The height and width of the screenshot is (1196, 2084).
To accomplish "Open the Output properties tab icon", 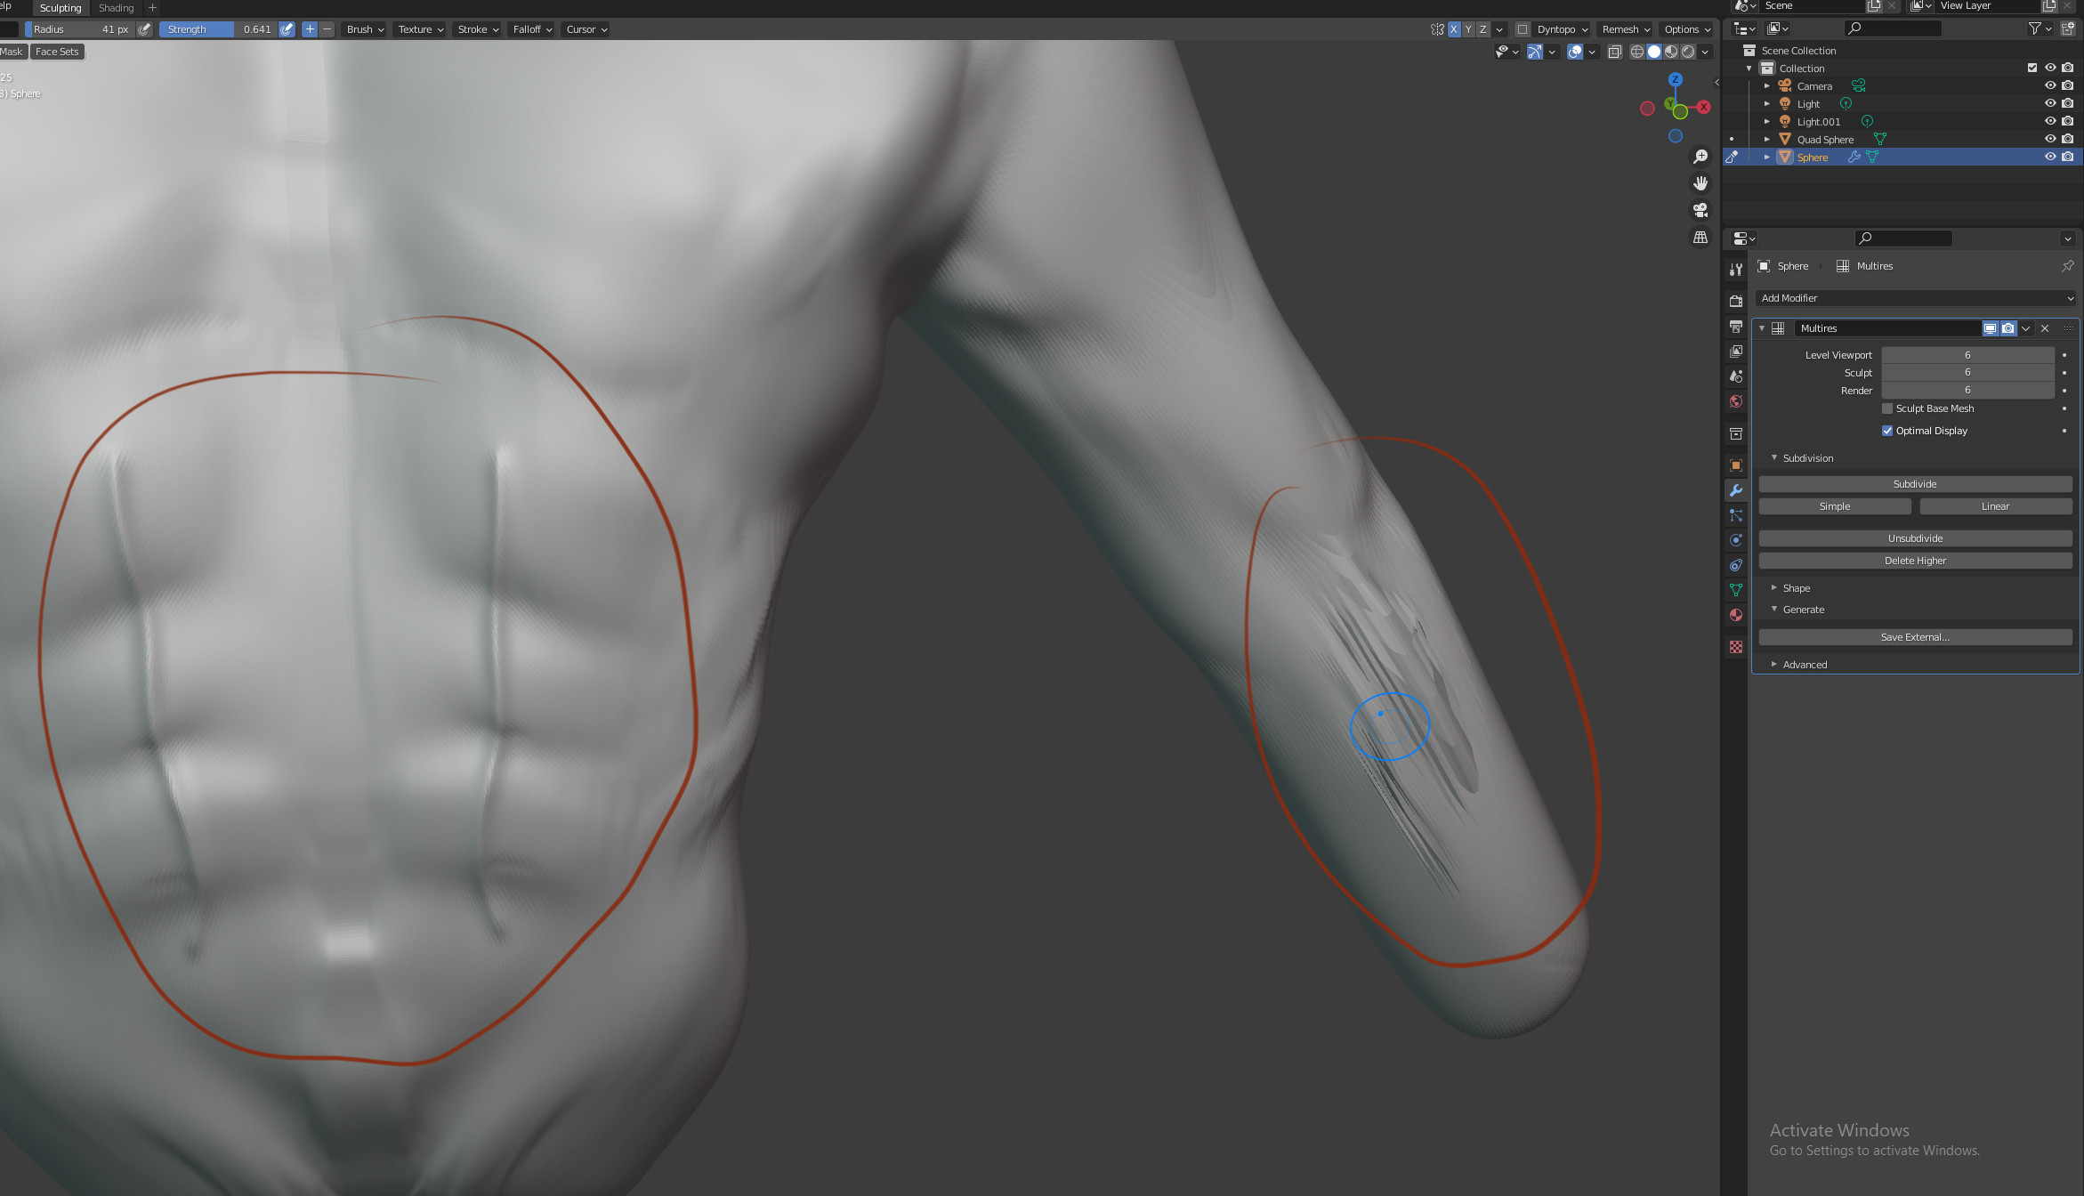I will point(1735,326).
